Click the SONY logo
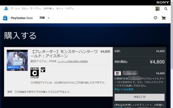Screen dimensions: 173x108 click(x=163, y=2)
